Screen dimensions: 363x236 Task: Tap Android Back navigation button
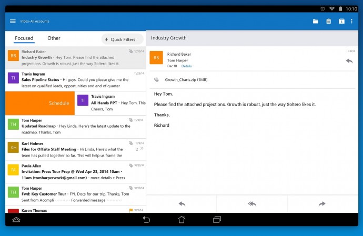click(x=147, y=219)
